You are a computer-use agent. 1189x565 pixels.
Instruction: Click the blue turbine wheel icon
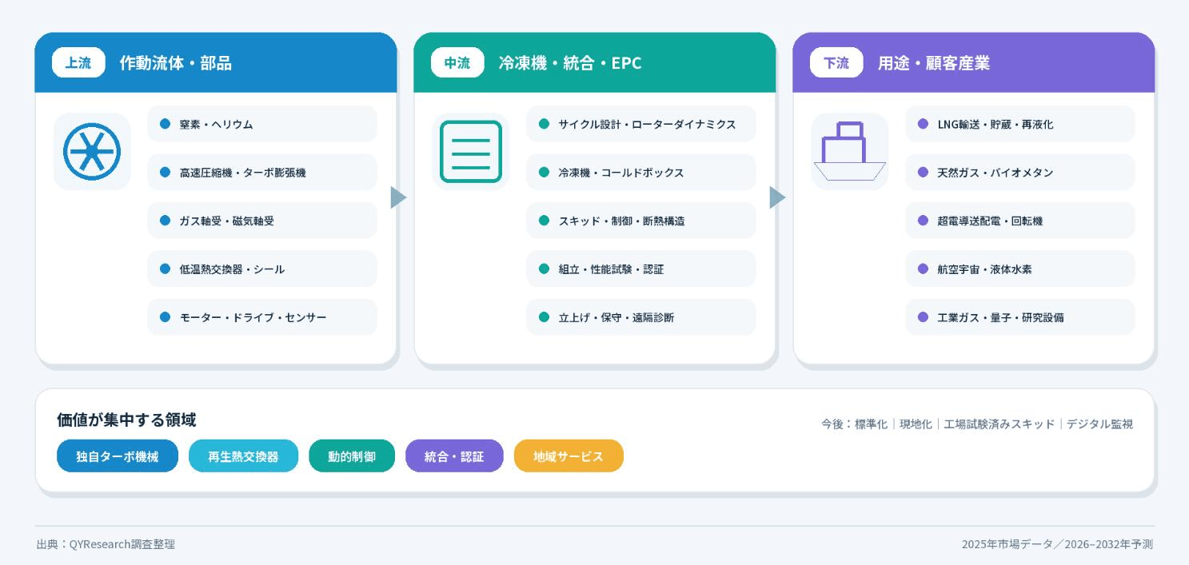click(x=92, y=151)
